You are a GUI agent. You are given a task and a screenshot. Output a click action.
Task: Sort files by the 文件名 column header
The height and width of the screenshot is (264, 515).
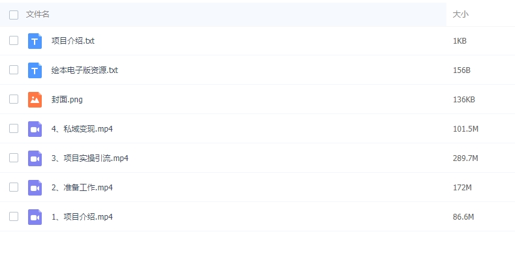38,14
